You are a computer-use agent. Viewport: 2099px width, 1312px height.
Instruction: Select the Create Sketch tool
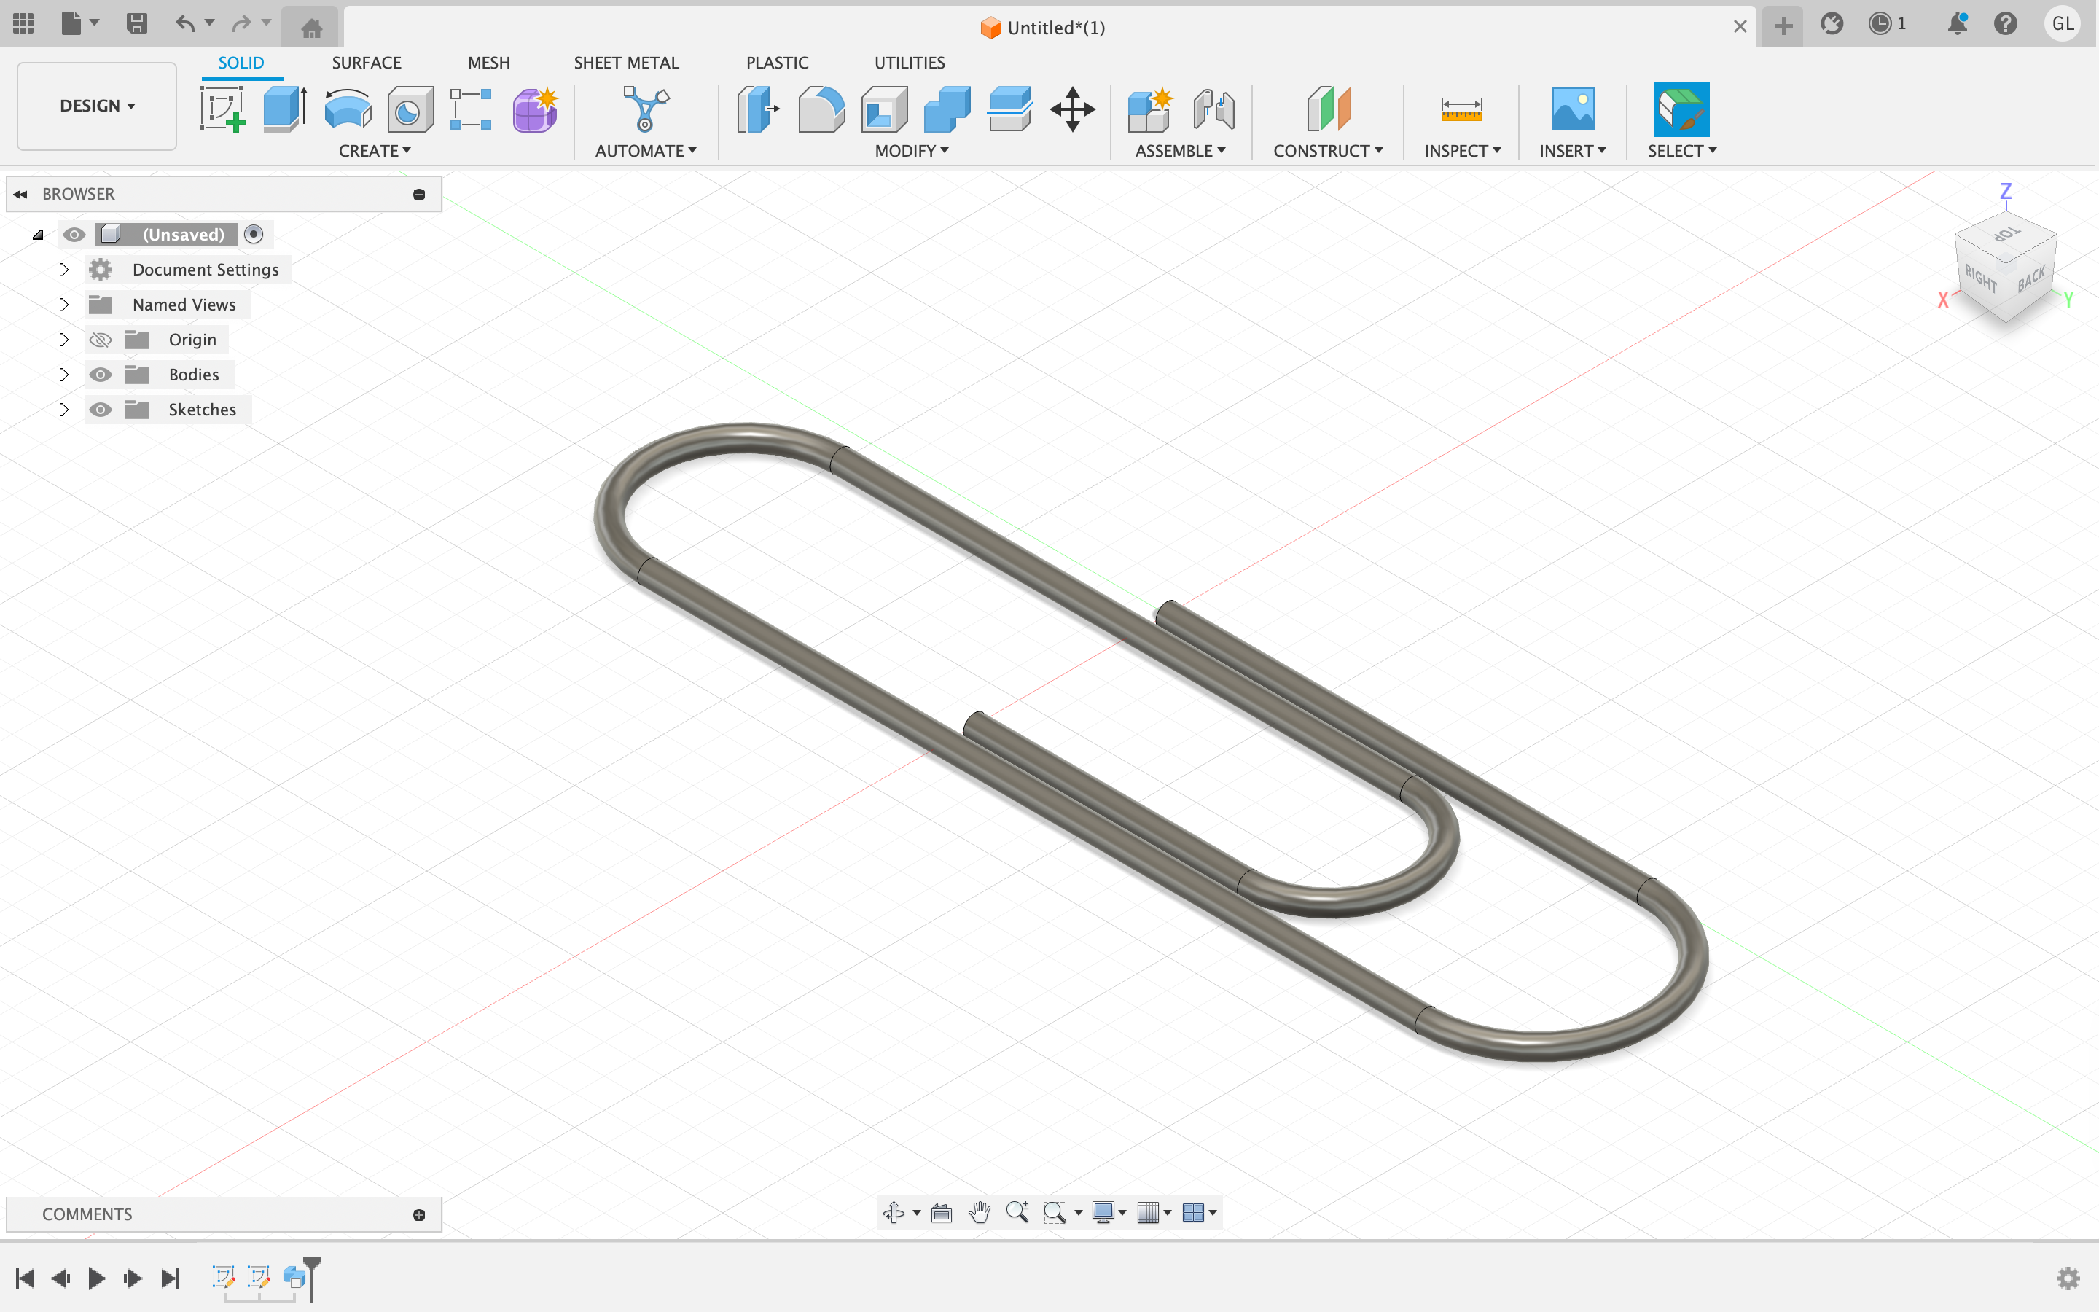[222, 109]
